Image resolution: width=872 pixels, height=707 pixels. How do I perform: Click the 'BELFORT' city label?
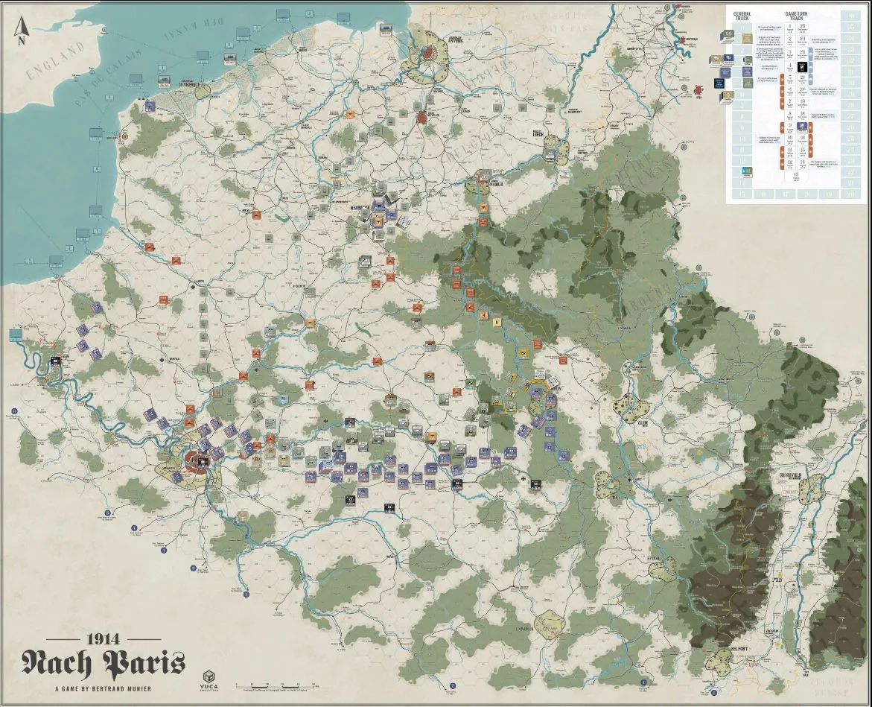click(739, 649)
